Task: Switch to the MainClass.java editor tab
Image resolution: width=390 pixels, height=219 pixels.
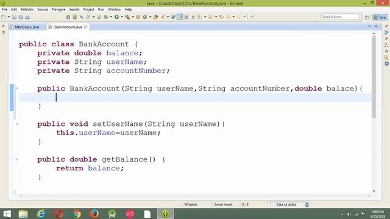Action: (x=27, y=27)
